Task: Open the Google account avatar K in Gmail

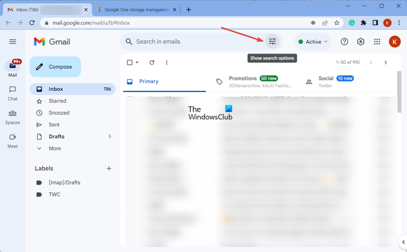Action: tap(395, 41)
